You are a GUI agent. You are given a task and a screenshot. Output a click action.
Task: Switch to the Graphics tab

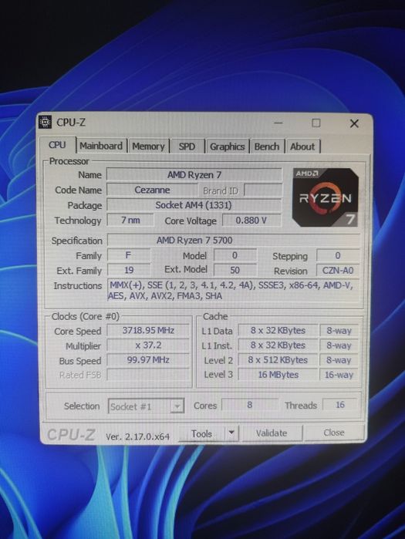point(228,147)
